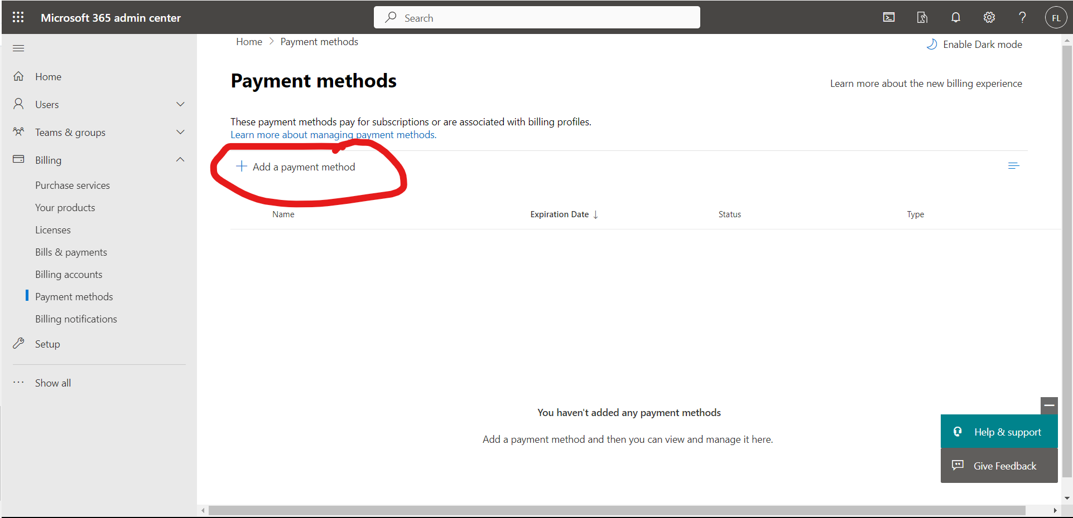
Task: Expand the Users section chevron
Action: pos(180,104)
